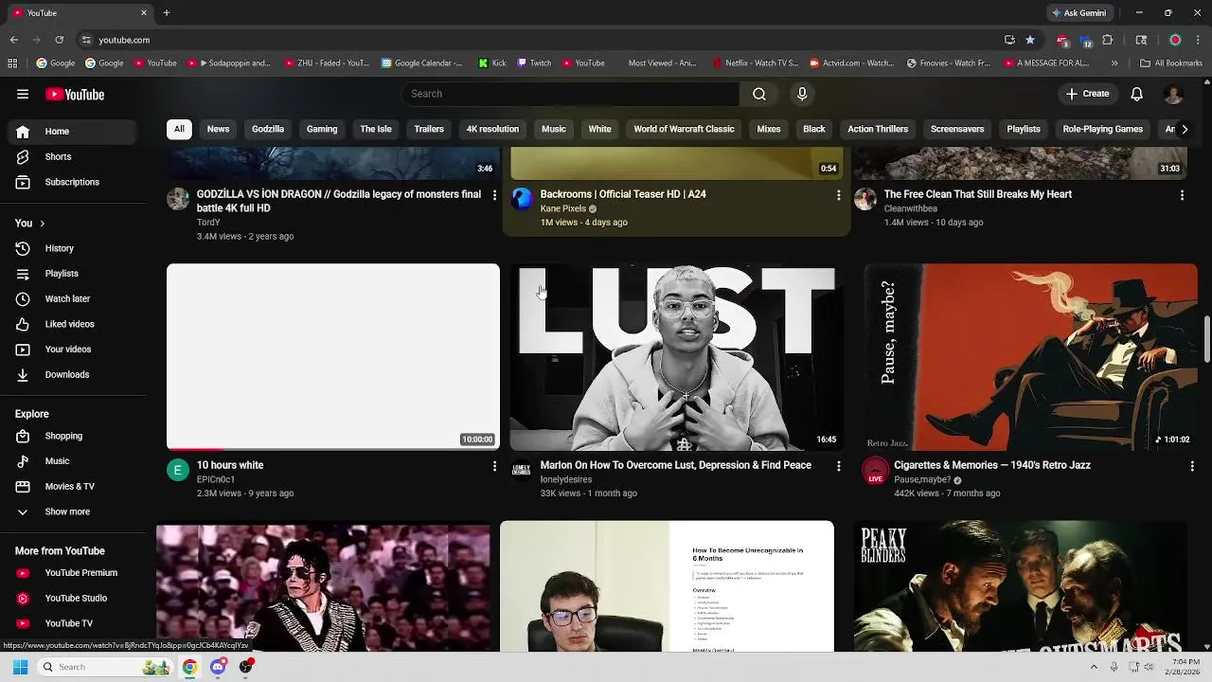The image size is (1212, 682).
Task: Click the YouTube logo
Action: coord(75,94)
